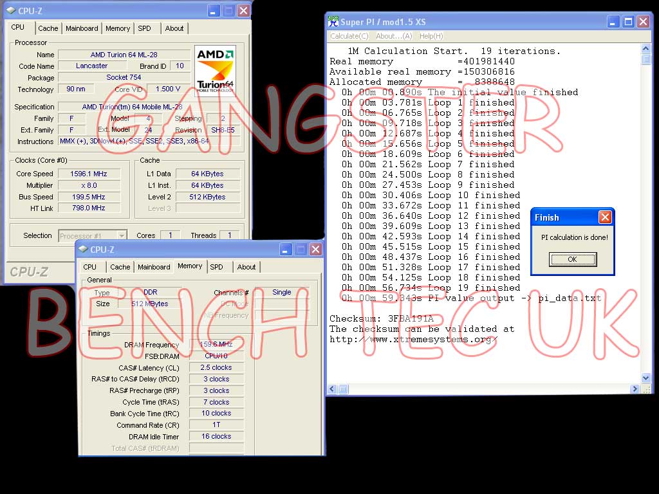Switch to About tab in lower CPU-Z window

(246, 267)
